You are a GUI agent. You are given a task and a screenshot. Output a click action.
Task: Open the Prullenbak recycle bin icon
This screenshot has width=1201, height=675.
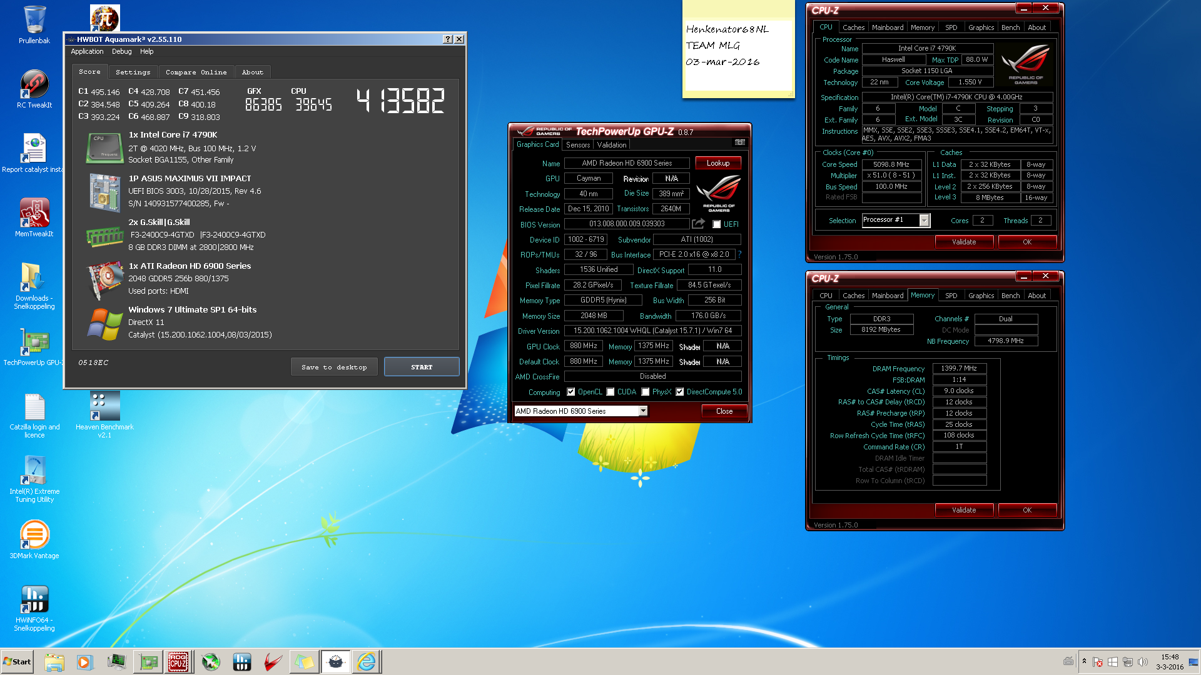34,25
